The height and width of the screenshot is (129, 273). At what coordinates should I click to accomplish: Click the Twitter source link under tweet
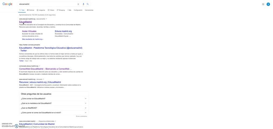pyautogui.click(x=21, y=61)
